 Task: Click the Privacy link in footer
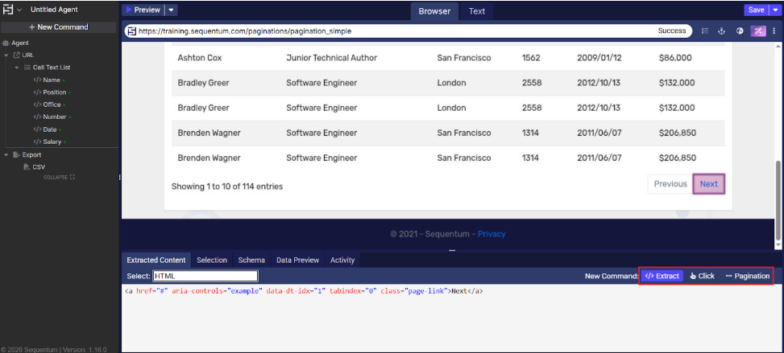click(x=492, y=234)
